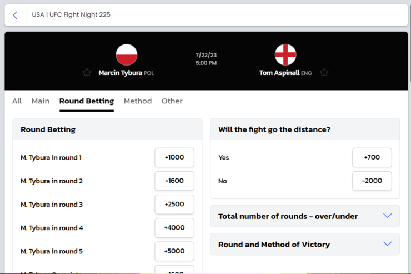Select +4000 odds for Tybura round 4
This screenshot has width=411, height=274.
[174, 227]
